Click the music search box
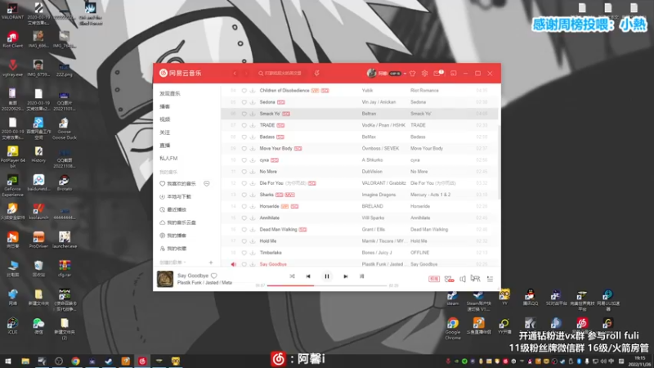654x368 pixels. [x=283, y=73]
